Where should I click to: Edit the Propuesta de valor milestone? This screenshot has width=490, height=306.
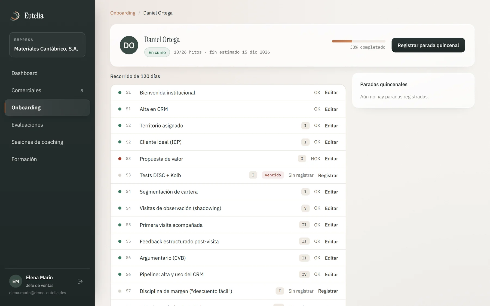(x=331, y=159)
